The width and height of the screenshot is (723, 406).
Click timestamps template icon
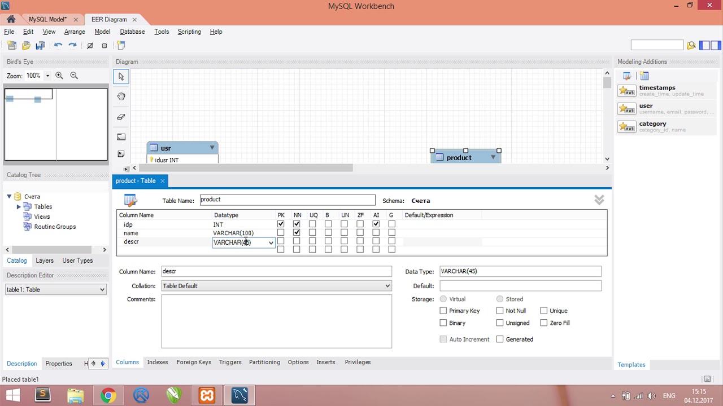click(626, 91)
